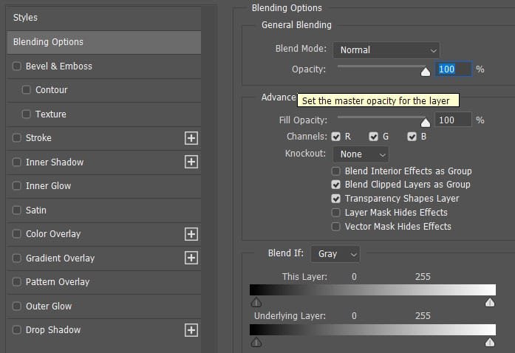
Task: Toggle the Blend Clipped Layers as Group checkbox
Action: pyautogui.click(x=336, y=185)
